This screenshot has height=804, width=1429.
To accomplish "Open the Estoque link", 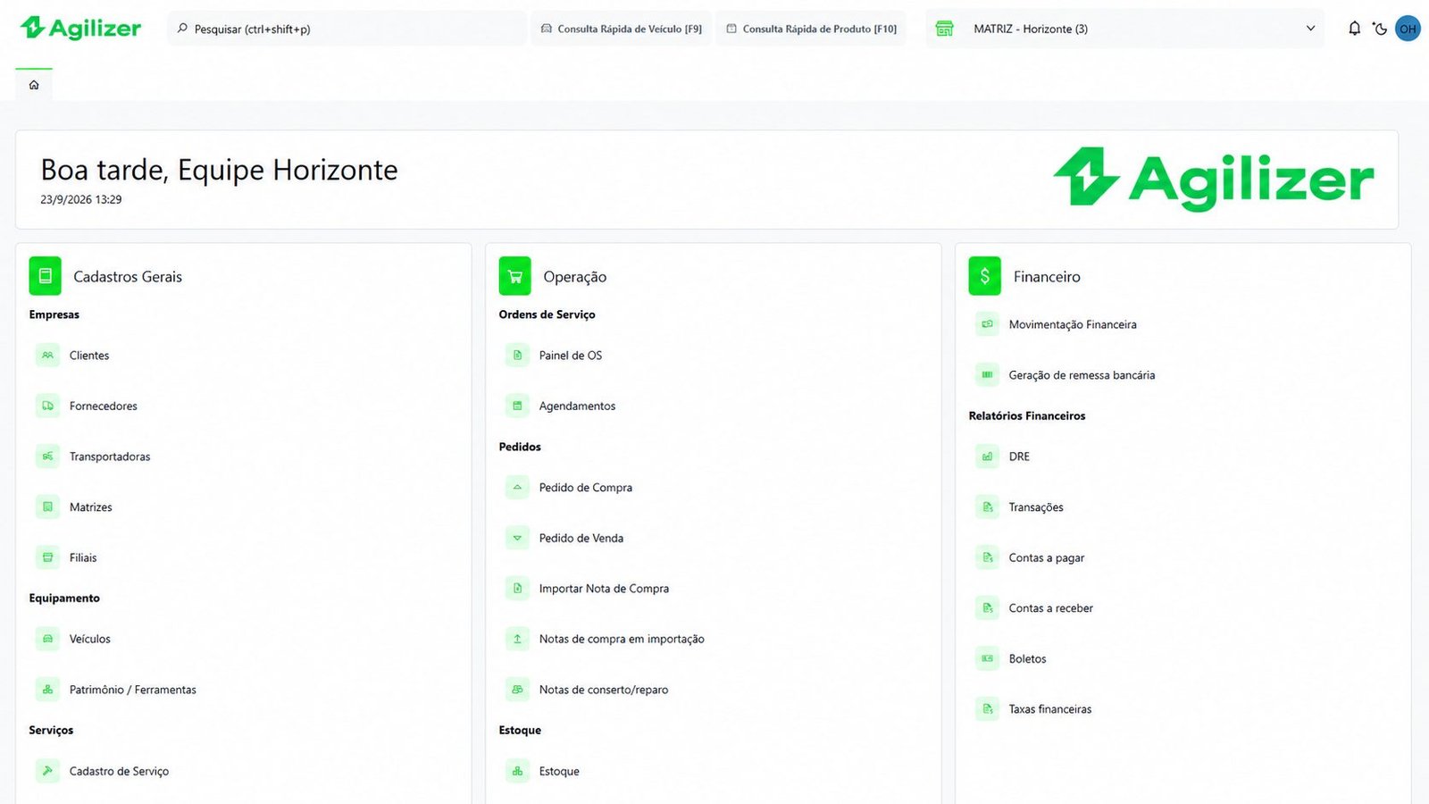I will pos(559,771).
